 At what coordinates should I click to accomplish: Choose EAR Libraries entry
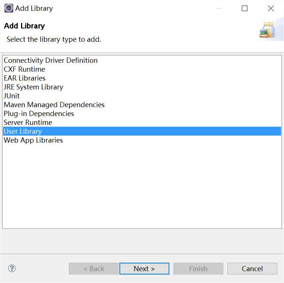pyautogui.click(x=142, y=78)
